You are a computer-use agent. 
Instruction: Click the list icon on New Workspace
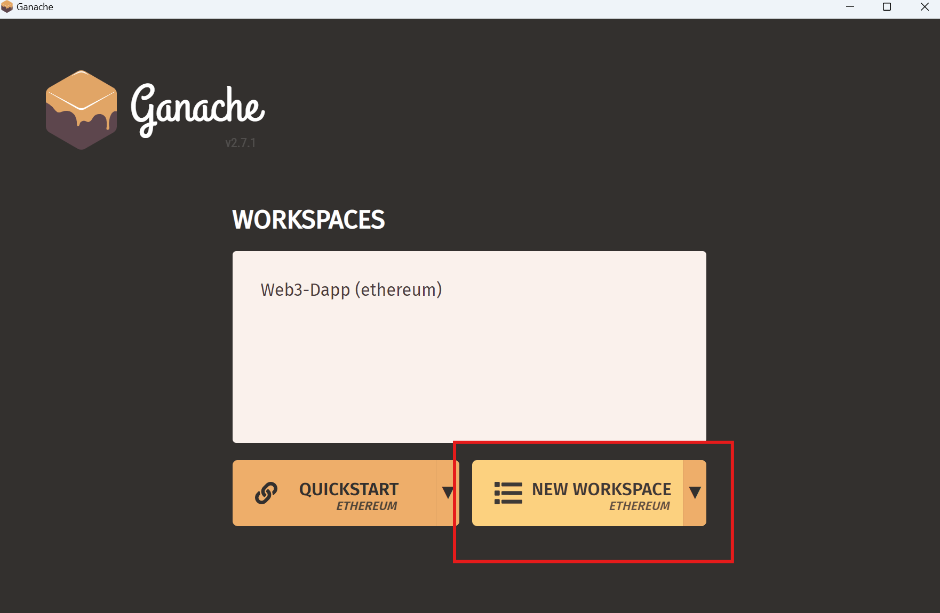coord(508,493)
